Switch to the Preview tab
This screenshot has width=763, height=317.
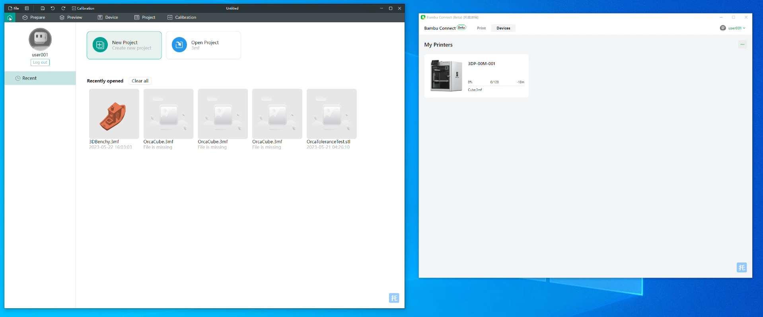click(71, 18)
